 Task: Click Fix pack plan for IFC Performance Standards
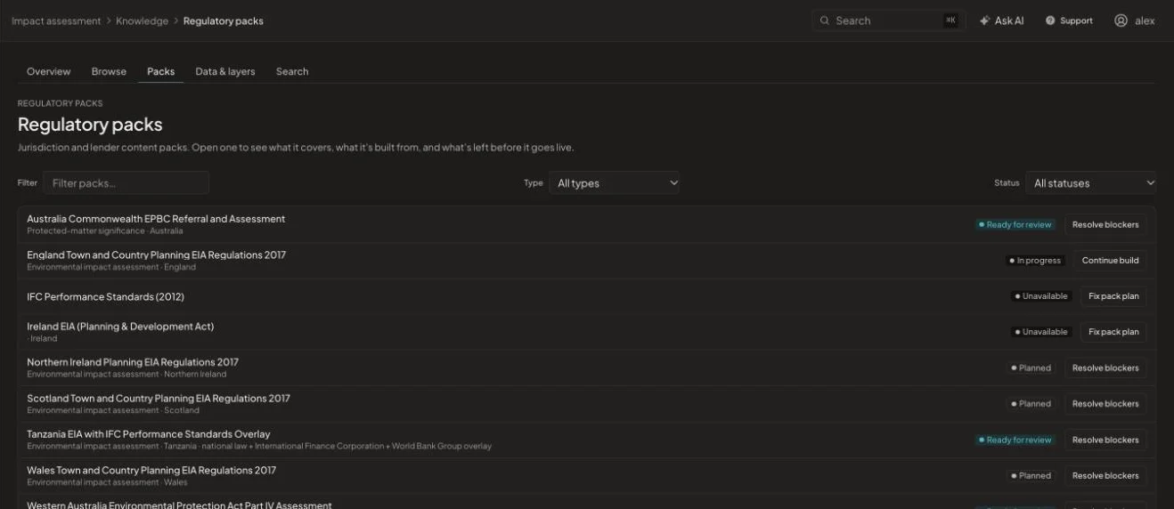point(1113,296)
